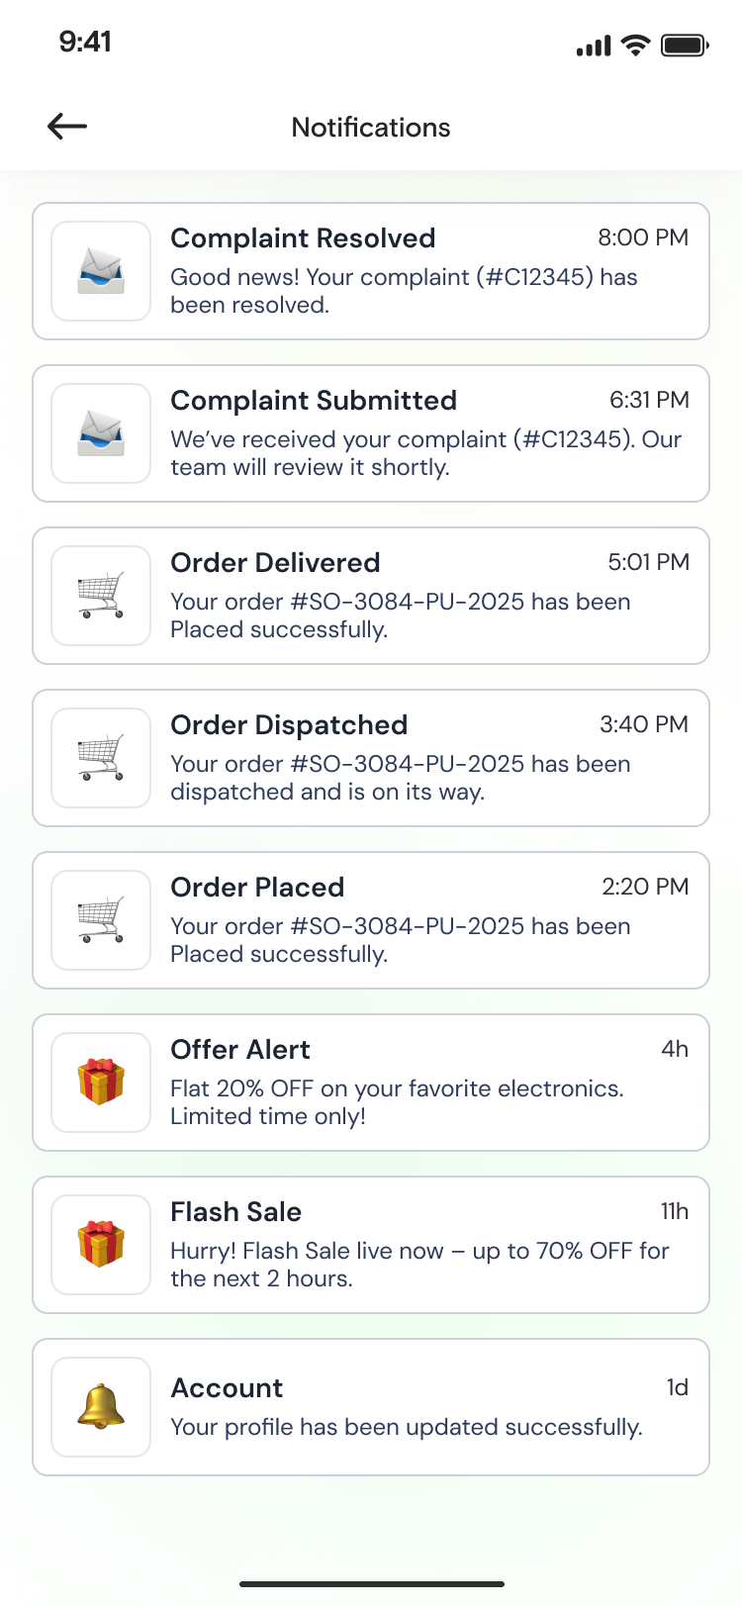Open the Complaint Submitted notification title

click(x=314, y=401)
